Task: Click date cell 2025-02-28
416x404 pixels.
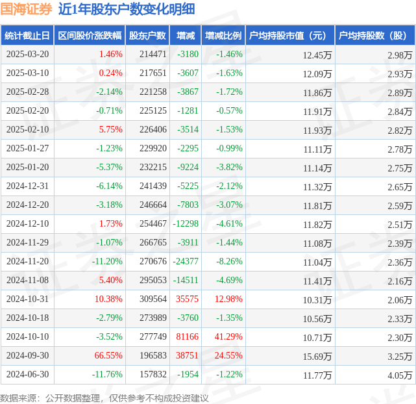Action: point(28,92)
